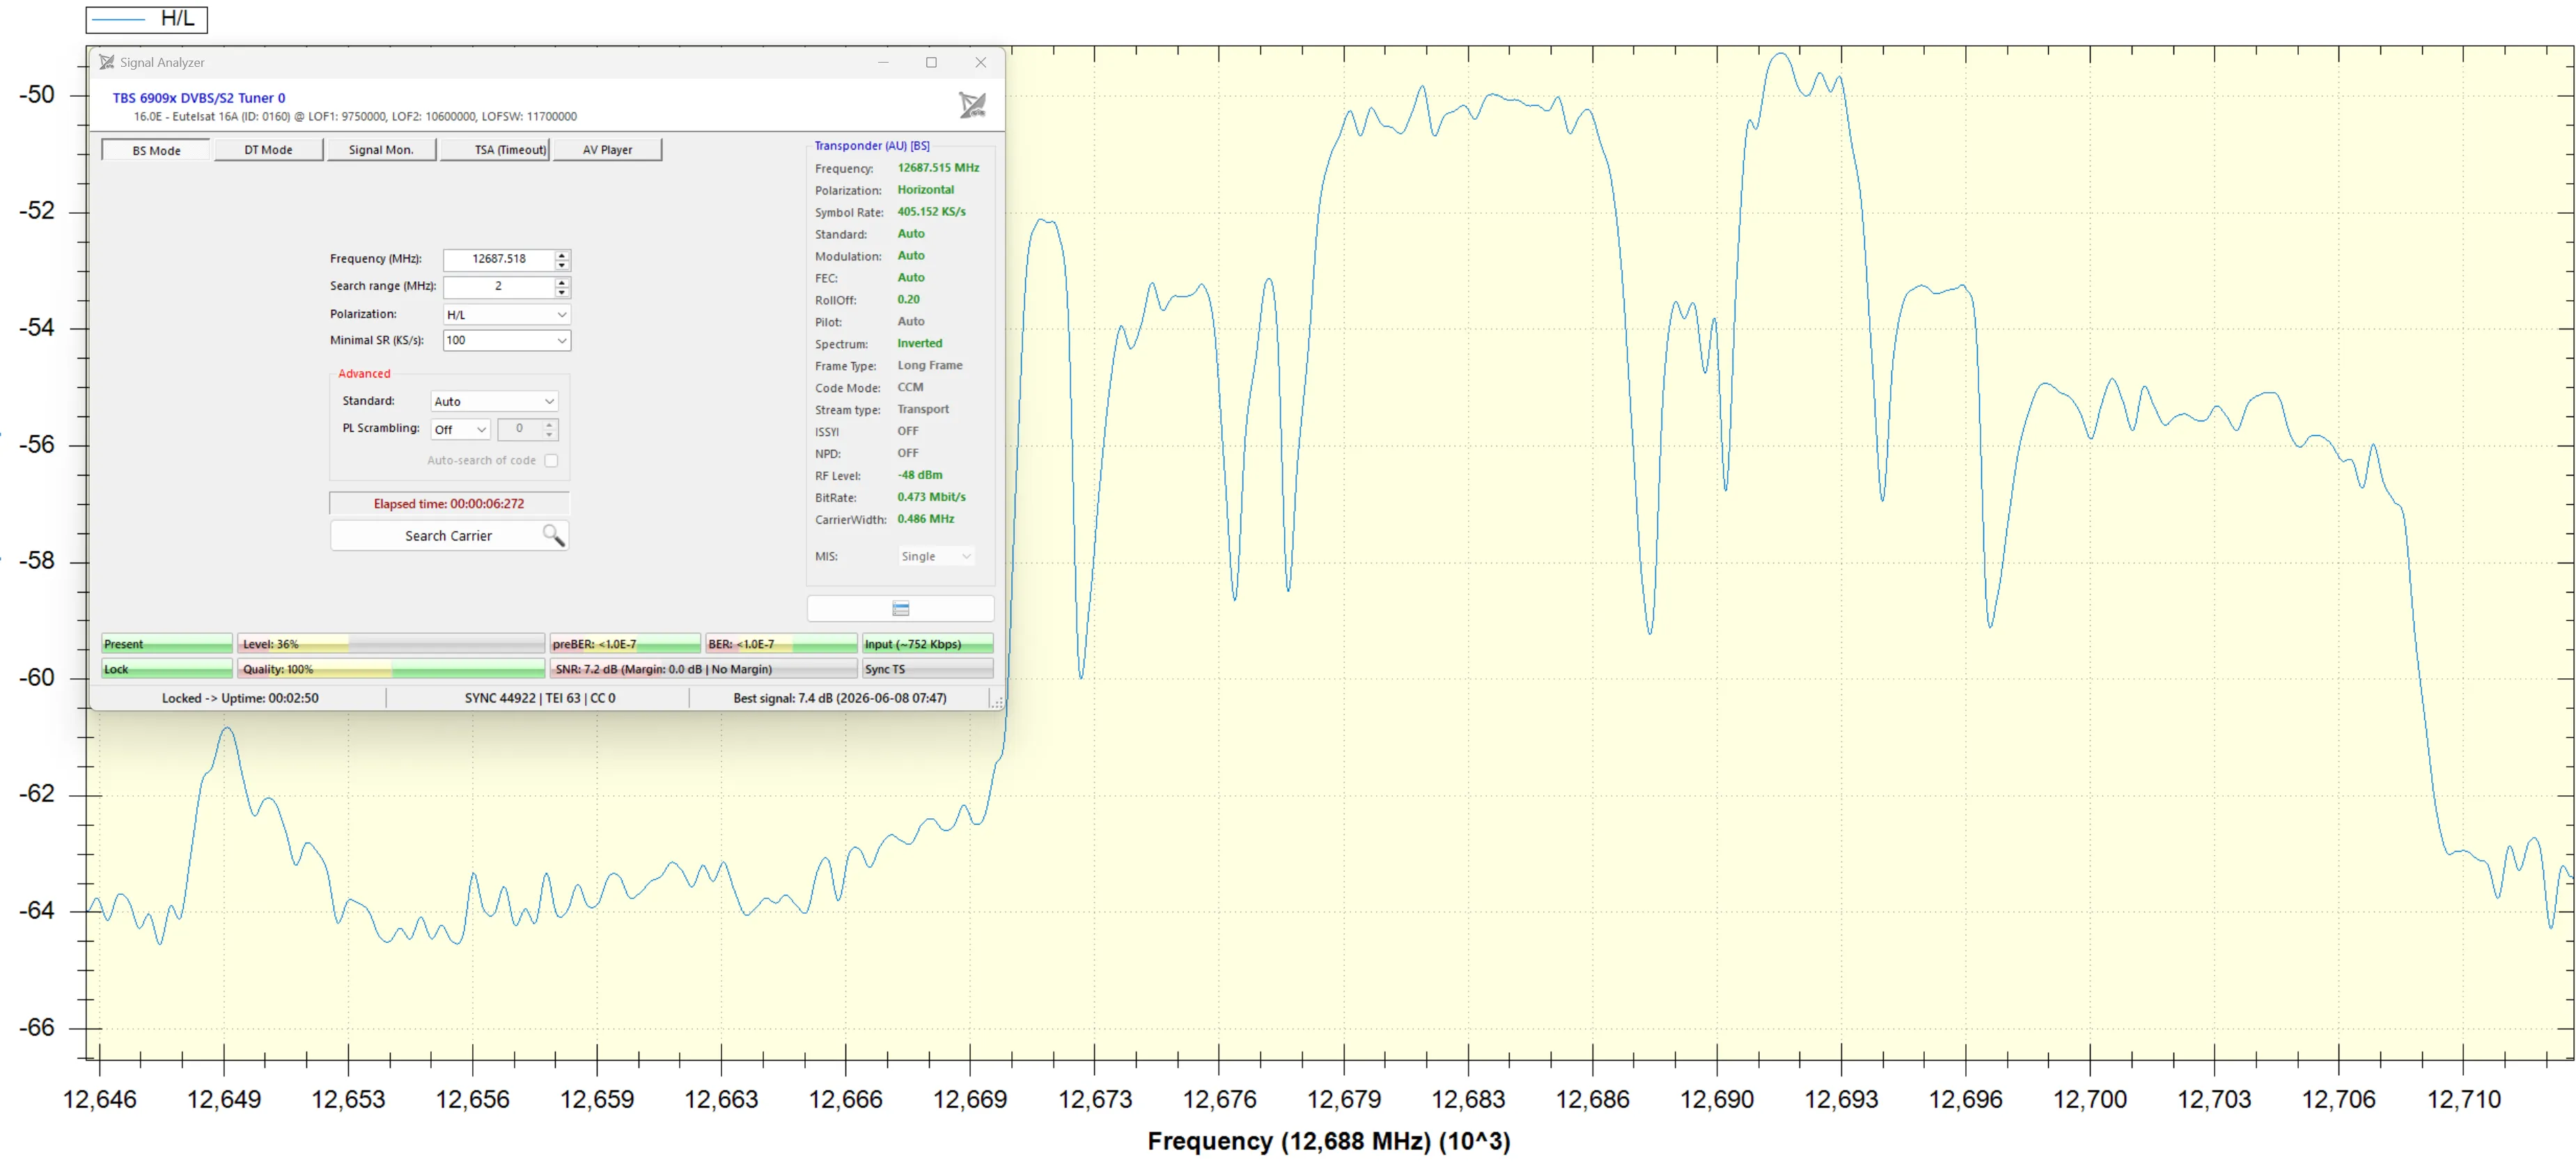Viewport: 2576px width, 1165px height.
Task: Click the Present status indicator
Action: (167, 644)
